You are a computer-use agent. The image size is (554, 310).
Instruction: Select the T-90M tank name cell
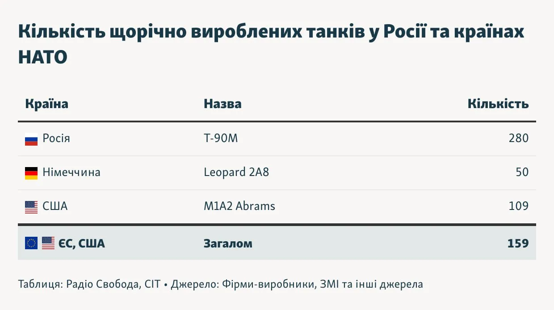pyautogui.click(x=221, y=138)
